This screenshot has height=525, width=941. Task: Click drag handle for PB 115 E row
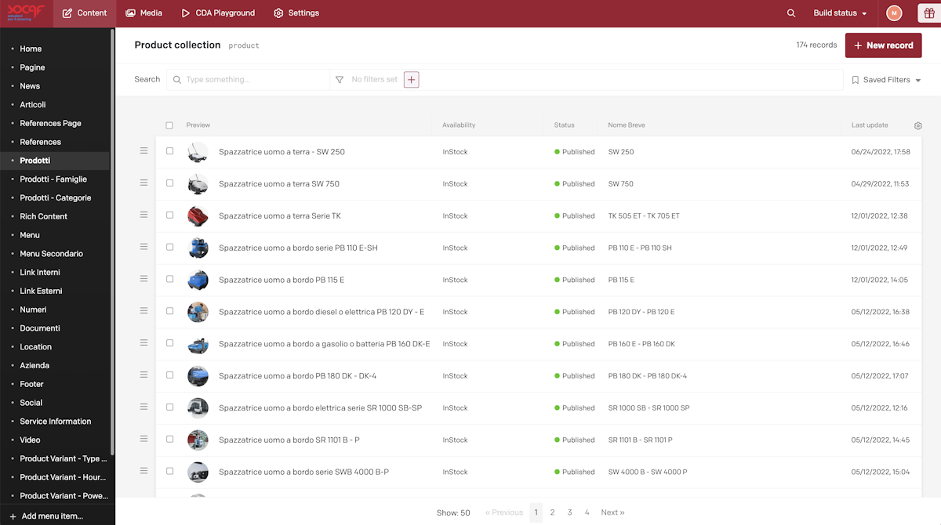tap(144, 279)
